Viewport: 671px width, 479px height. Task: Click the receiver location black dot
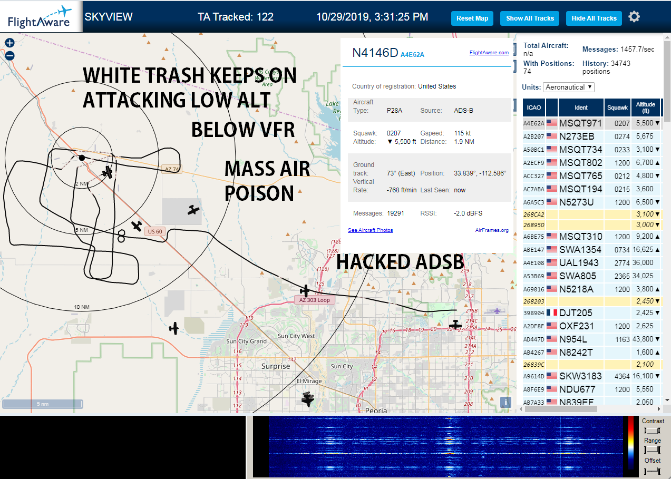point(82,158)
